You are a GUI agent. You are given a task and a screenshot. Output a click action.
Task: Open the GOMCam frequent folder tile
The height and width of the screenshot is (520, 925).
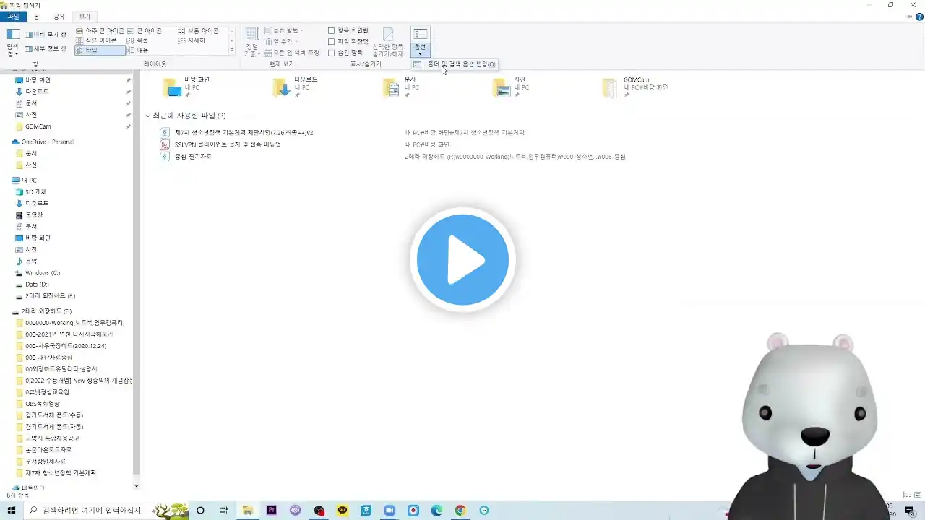click(x=636, y=87)
